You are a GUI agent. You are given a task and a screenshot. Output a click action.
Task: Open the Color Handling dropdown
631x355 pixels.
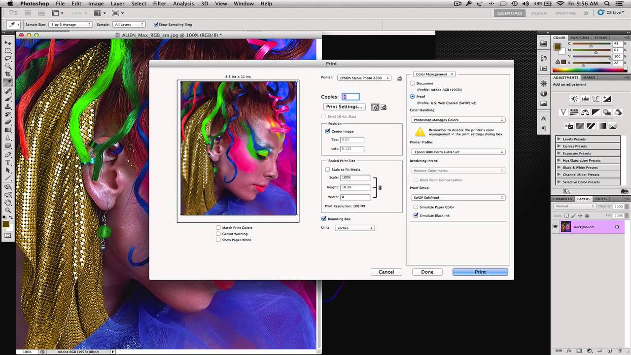pos(458,120)
